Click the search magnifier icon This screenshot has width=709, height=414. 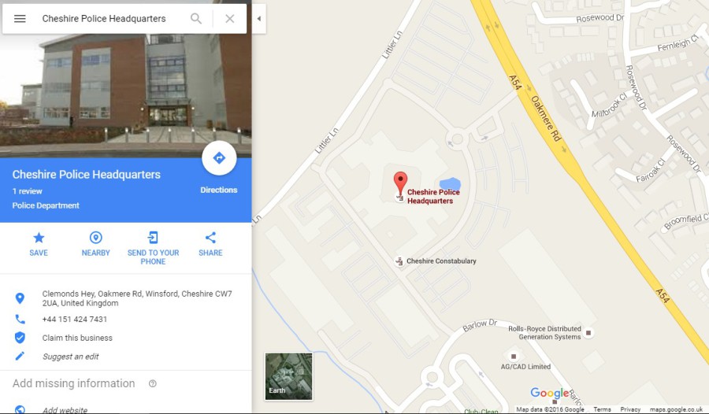[x=196, y=19]
